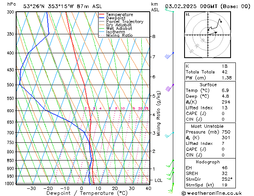Click the 500 hPa pressure axis label

pyautogui.click(x=10, y=85)
